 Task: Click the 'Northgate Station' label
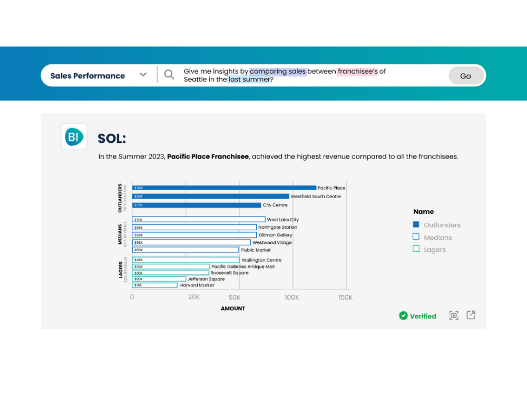278,227
